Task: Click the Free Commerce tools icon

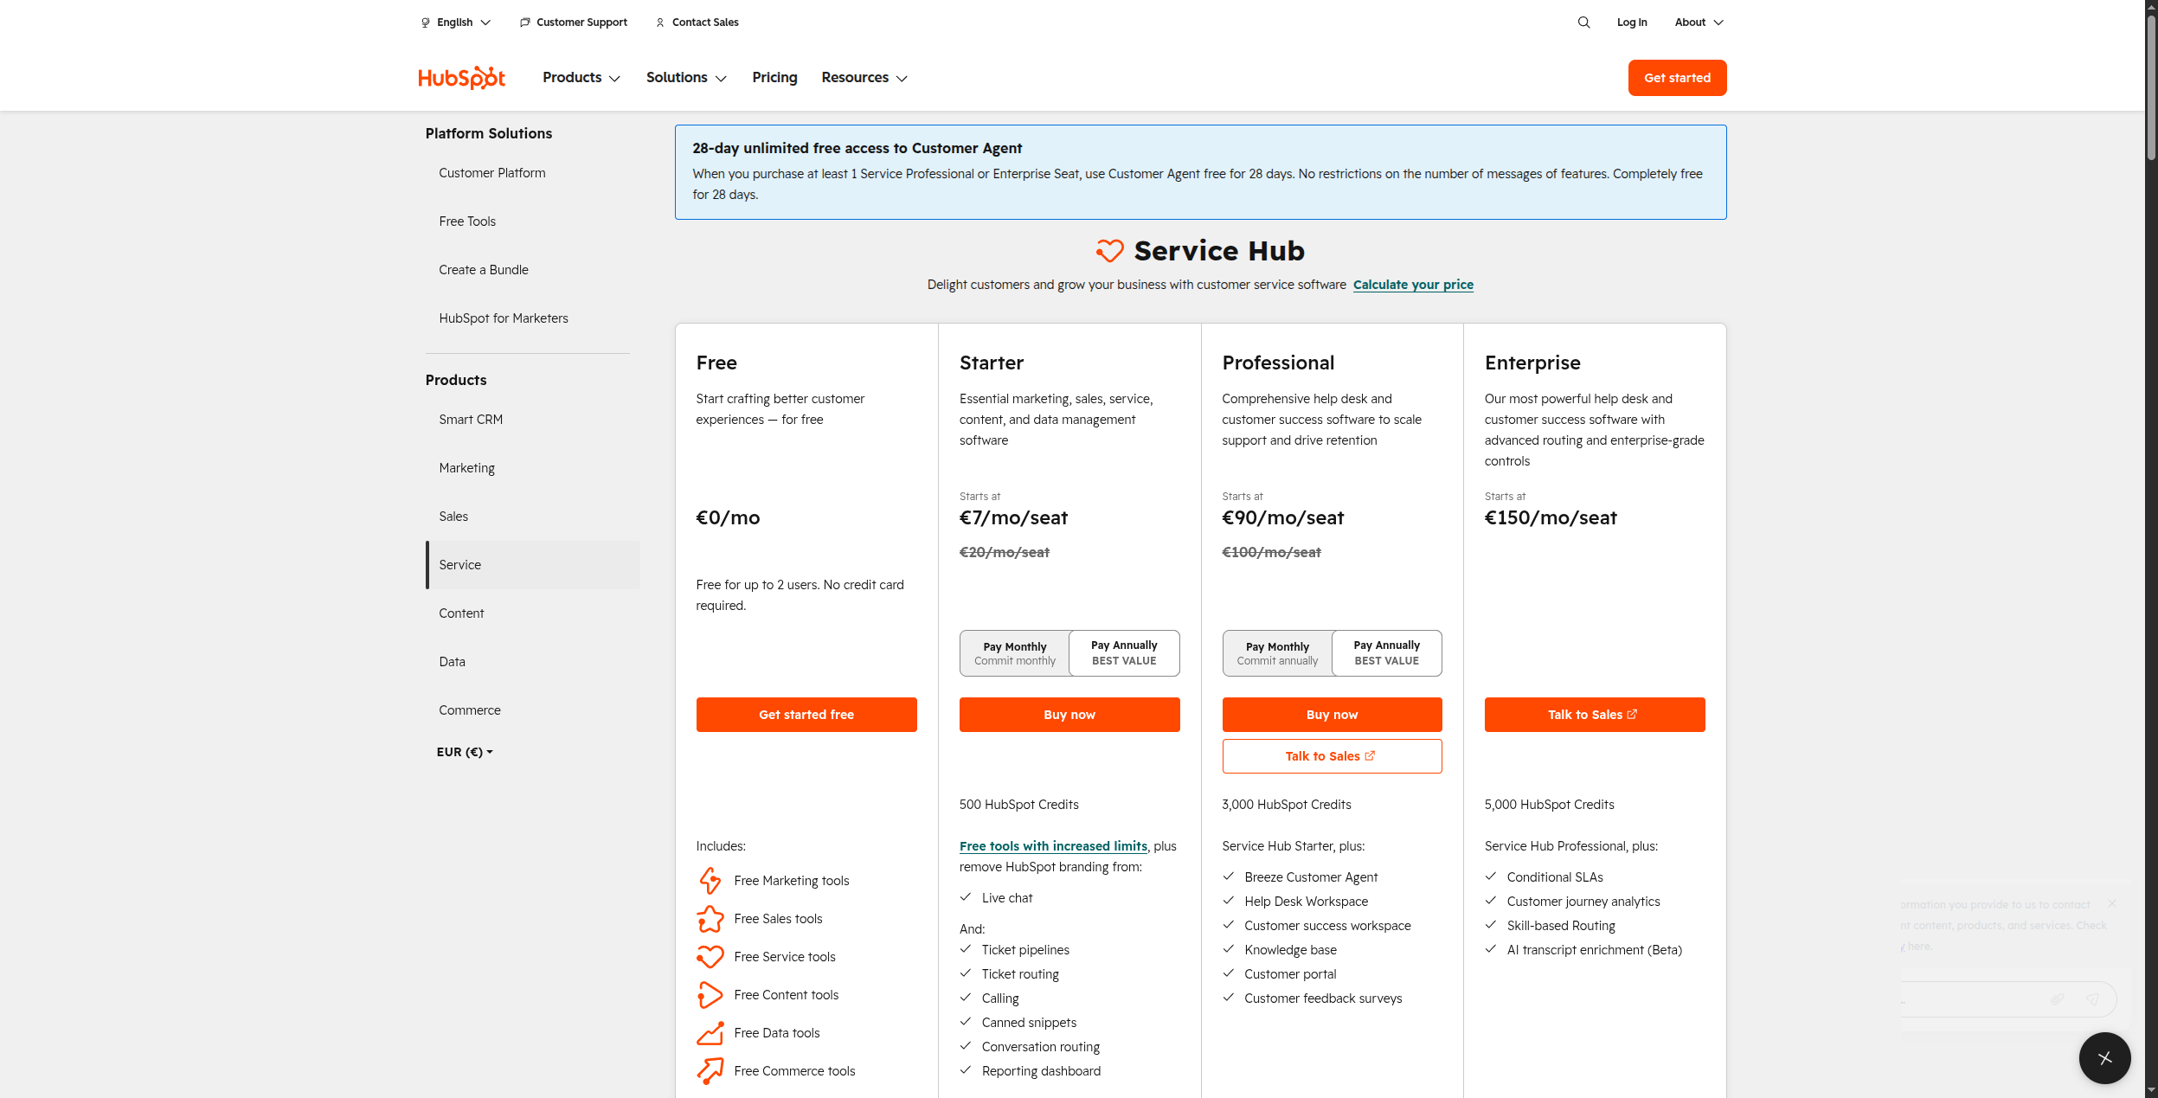Action: (x=710, y=1071)
